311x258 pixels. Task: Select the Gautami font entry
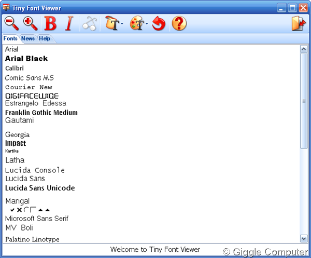pyautogui.click(x=20, y=120)
